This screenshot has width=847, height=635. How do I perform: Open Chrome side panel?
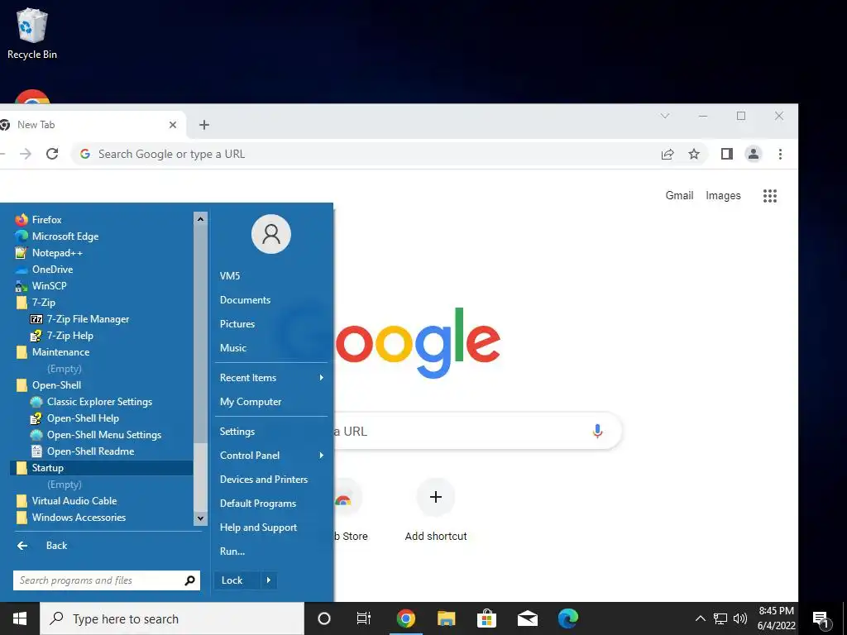[x=727, y=154]
